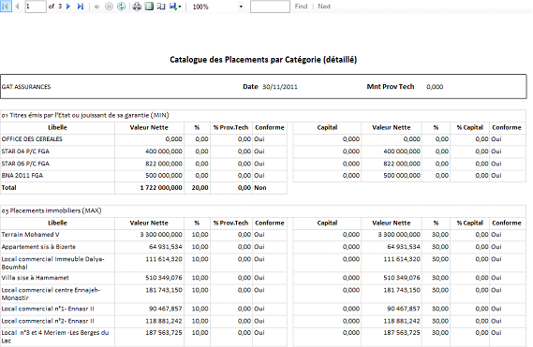Click the 'BNA 2011 FGA' row label
This screenshot has height=347, width=533.
(22, 176)
